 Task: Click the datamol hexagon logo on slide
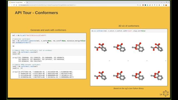pyautogui.click(x=166, y=93)
